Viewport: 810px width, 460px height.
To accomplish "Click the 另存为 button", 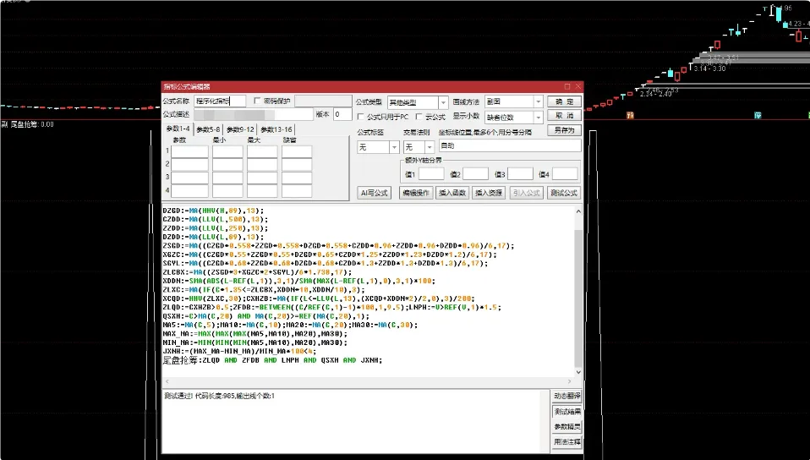I will tap(564, 130).
